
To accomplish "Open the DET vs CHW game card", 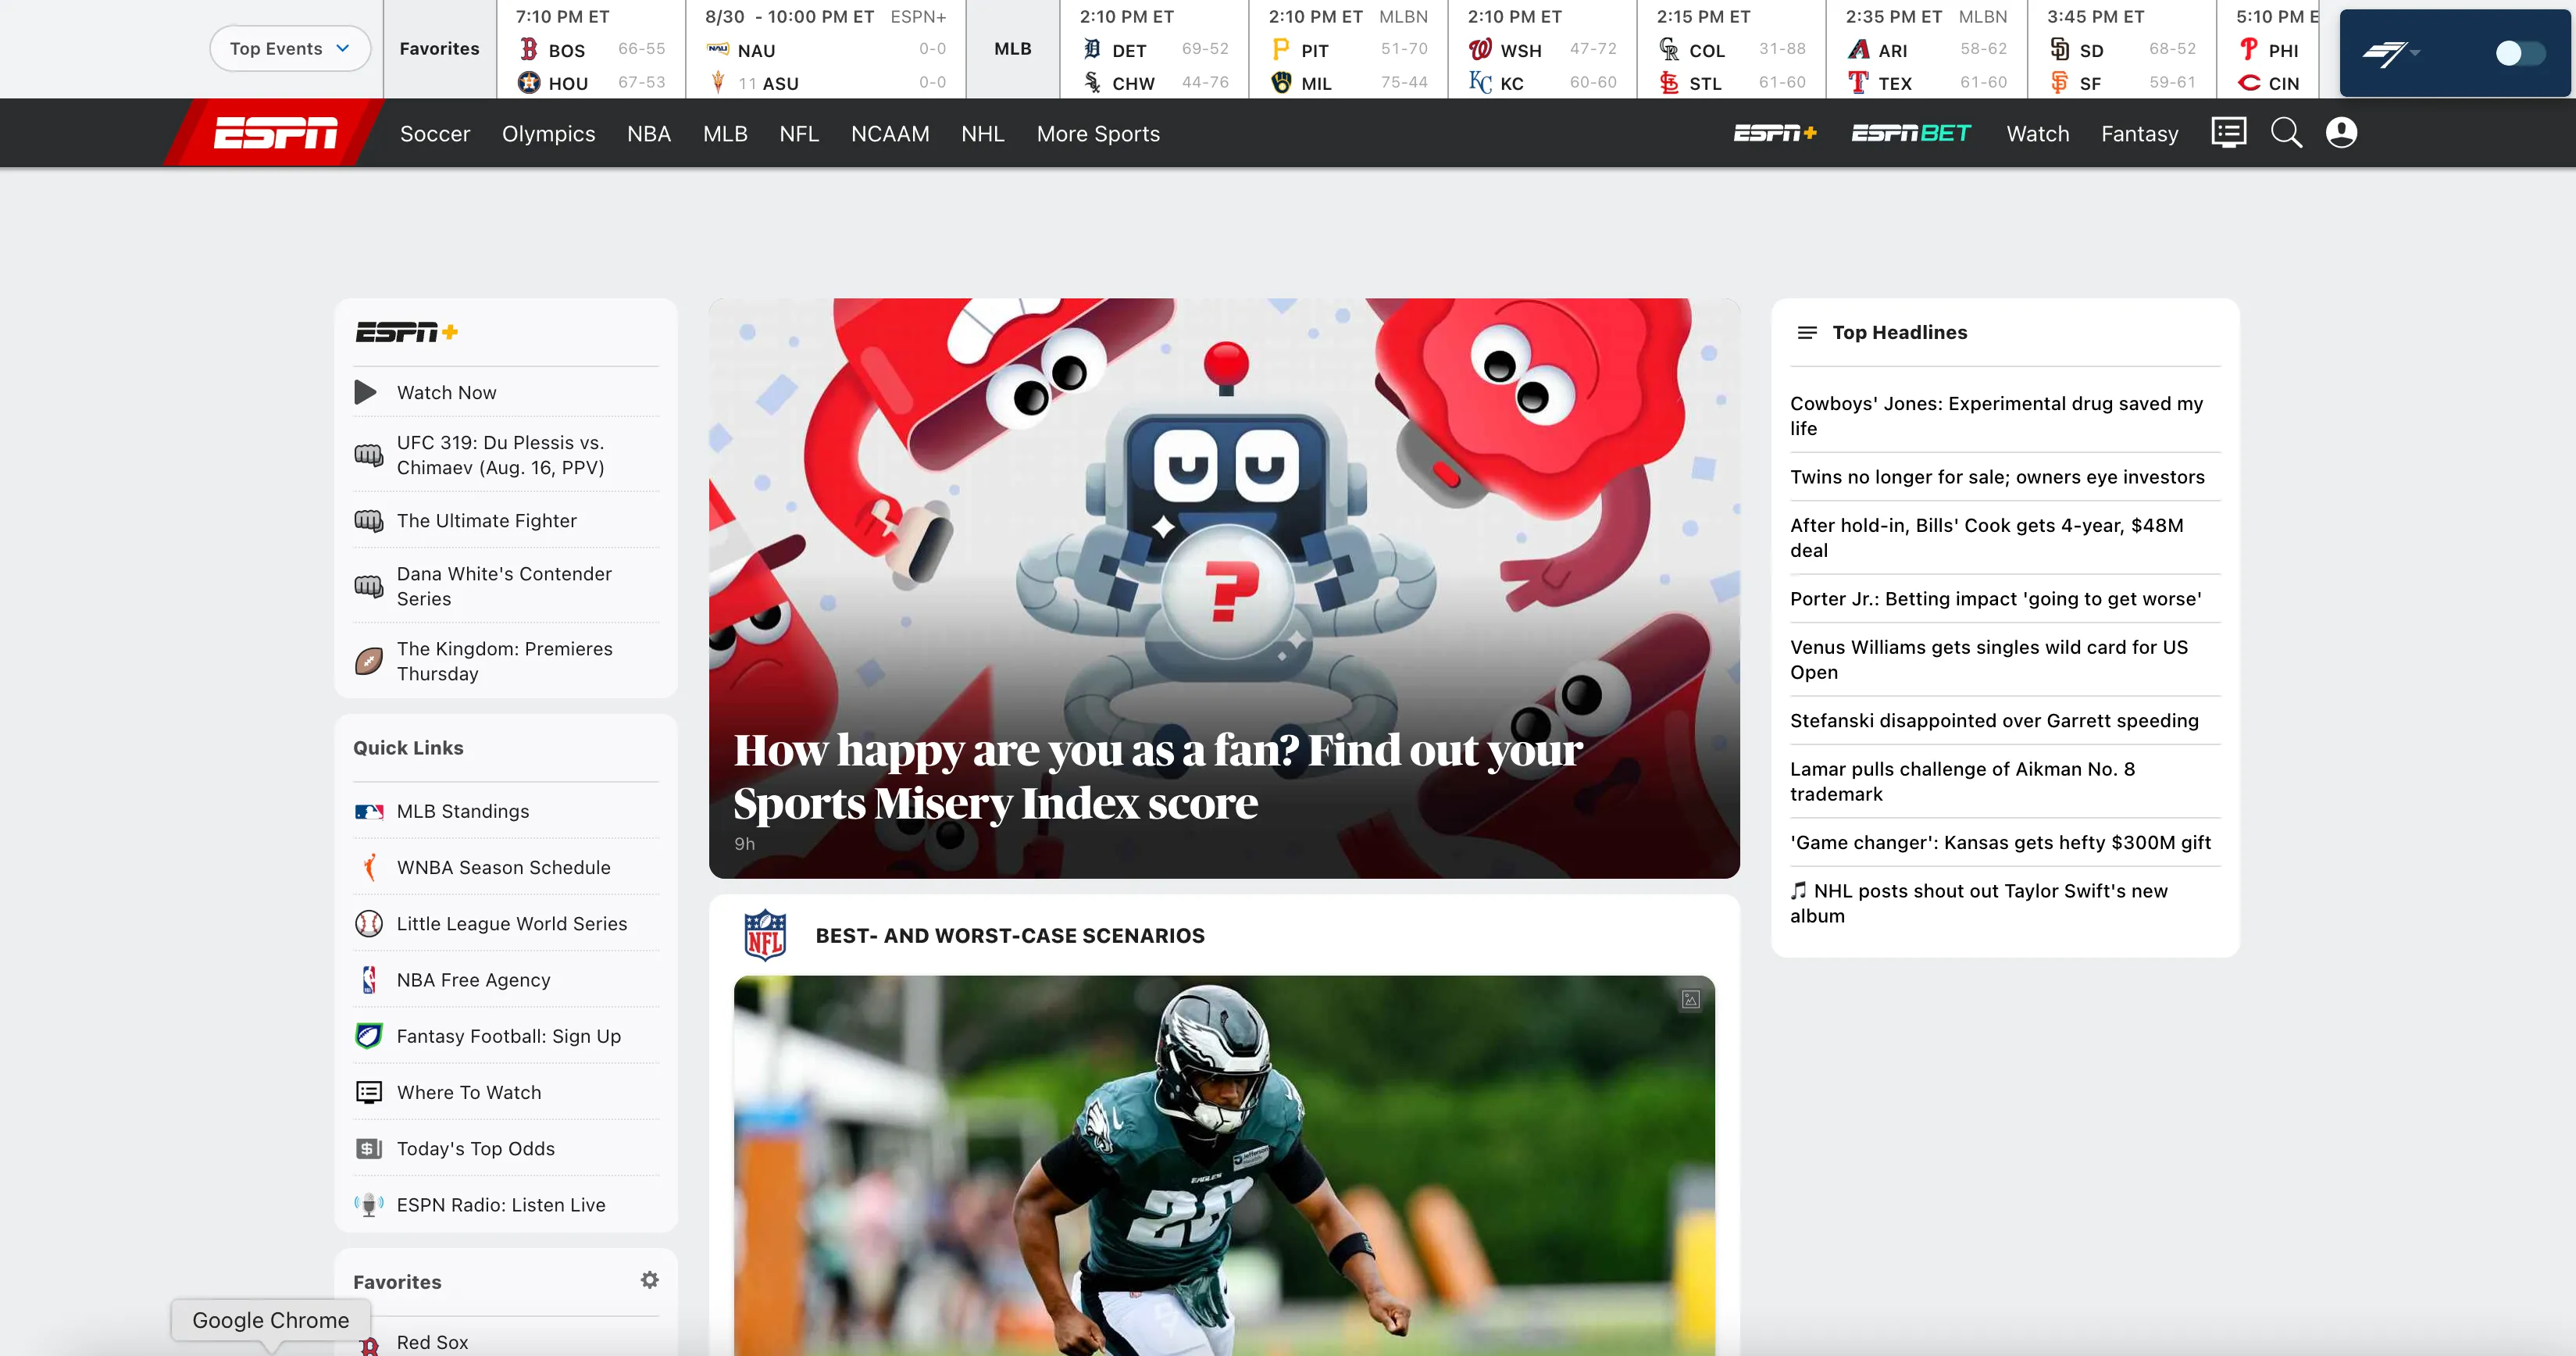I will tap(1154, 50).
